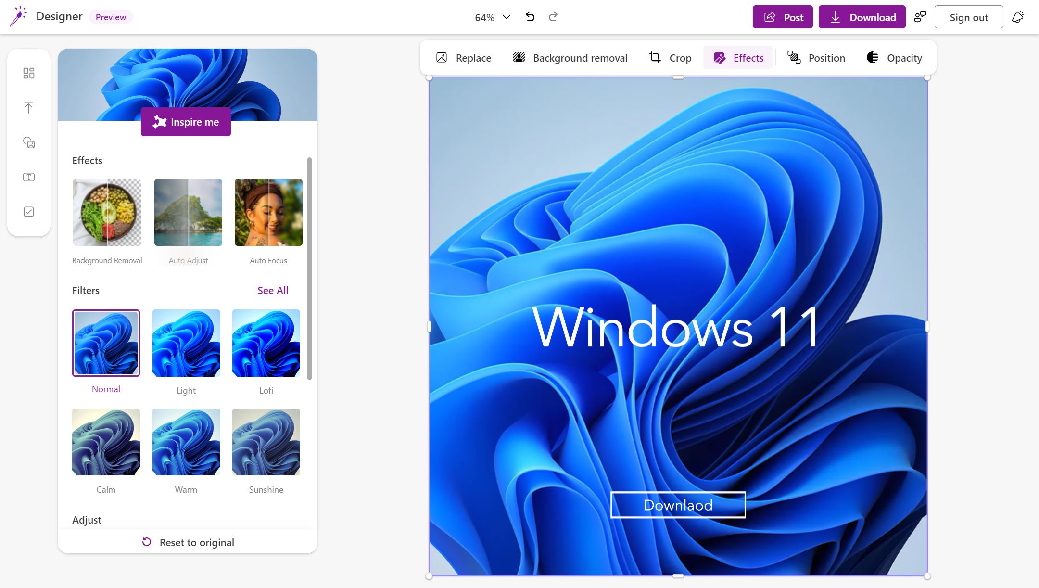Image resolution: width=1039 pixels, height=588 pixels.
Task: Click the top-left image resize handle
Action: point(429,77)
